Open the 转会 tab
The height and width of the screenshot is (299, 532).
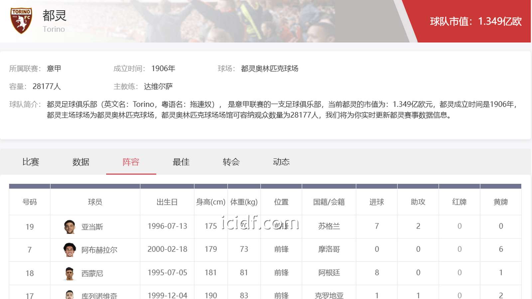coord(231,162)
